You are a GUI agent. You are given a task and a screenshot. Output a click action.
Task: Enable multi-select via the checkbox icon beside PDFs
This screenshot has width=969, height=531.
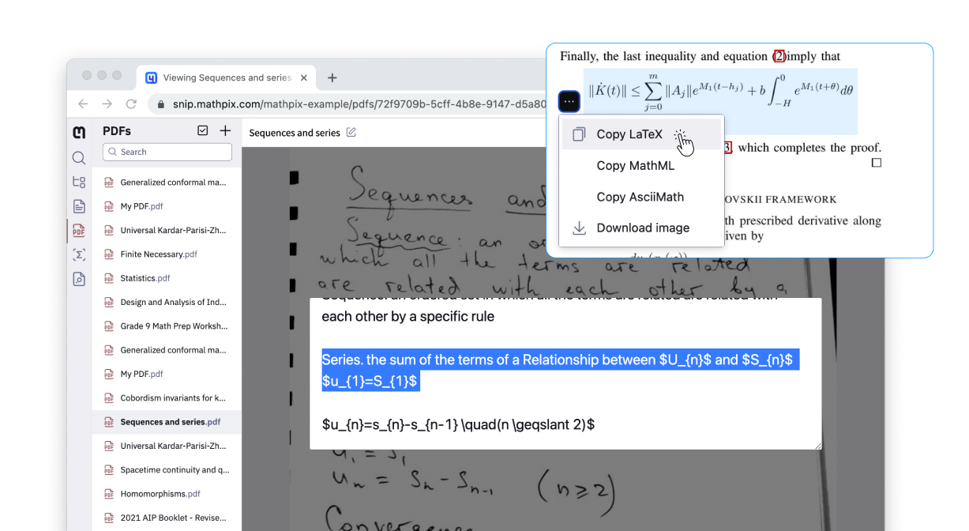pos(203,130)
